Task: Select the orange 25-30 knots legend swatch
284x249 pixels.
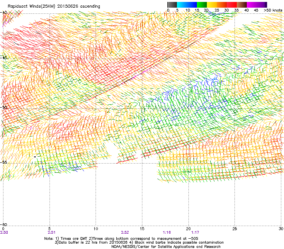Action: point(222,5)
